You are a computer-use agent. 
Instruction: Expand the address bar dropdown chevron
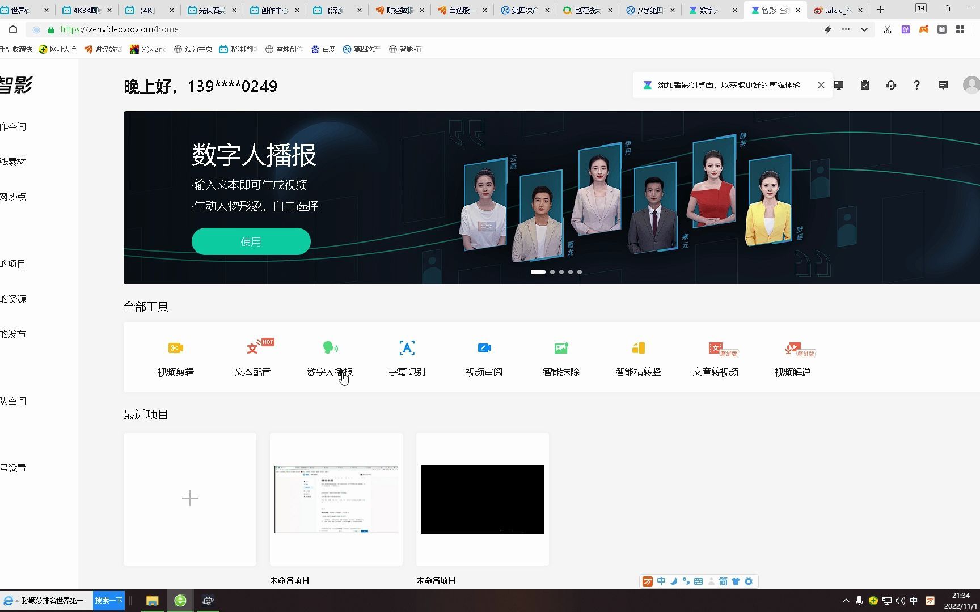point(864,29)
